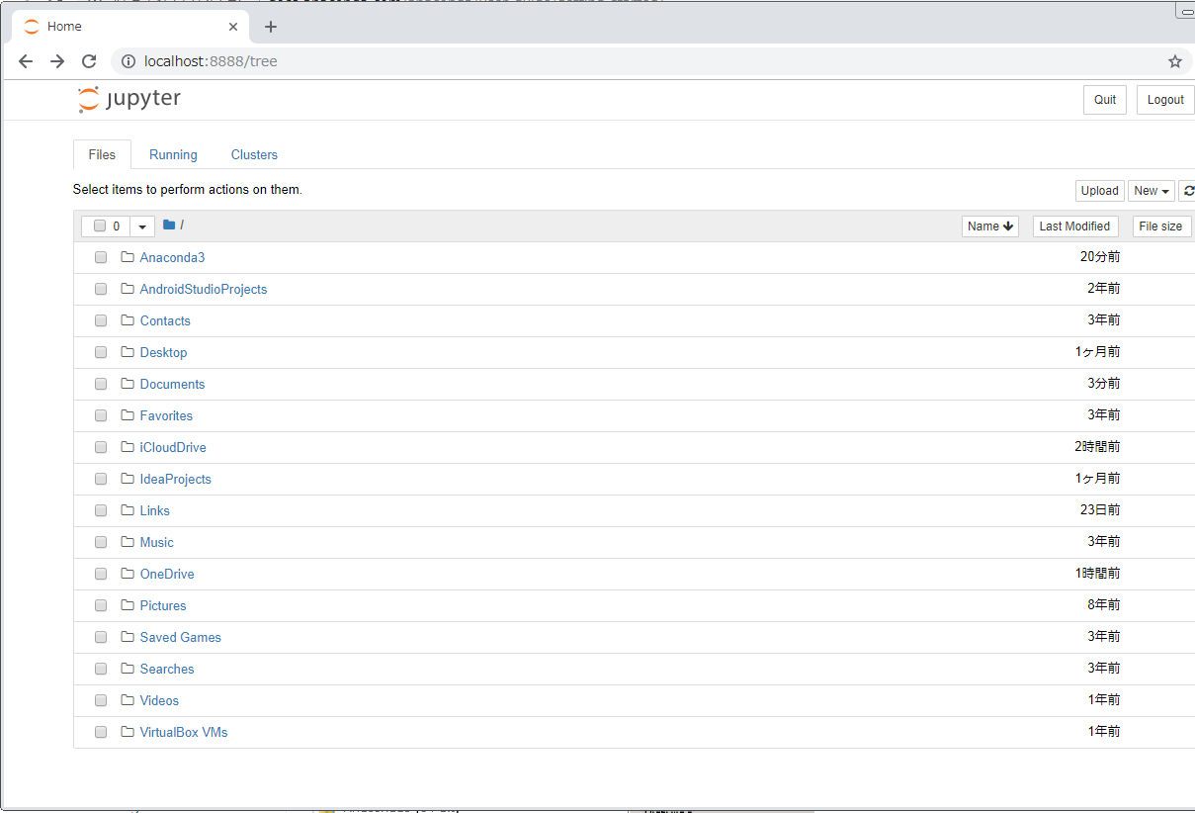Tick the AndroidStudioProjects checkbox
Viewport: 1195px width, 813px height.
click(x=101, y=289)
